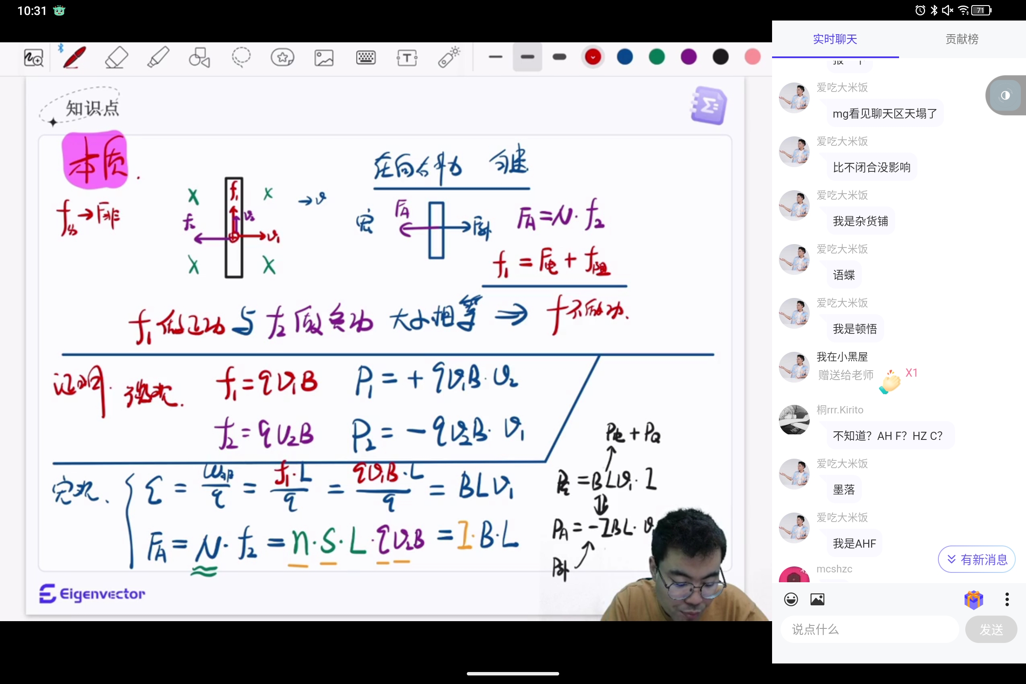Screen dimensions: 1026x684
Task: Switch to the 贡献榜 tab
Action: pyautogui.click(x=962, y=39)
